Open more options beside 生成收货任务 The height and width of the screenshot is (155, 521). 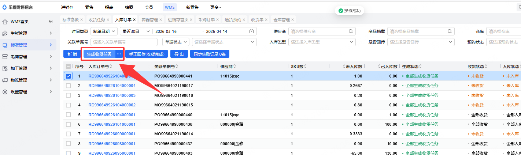coord(119,54)
